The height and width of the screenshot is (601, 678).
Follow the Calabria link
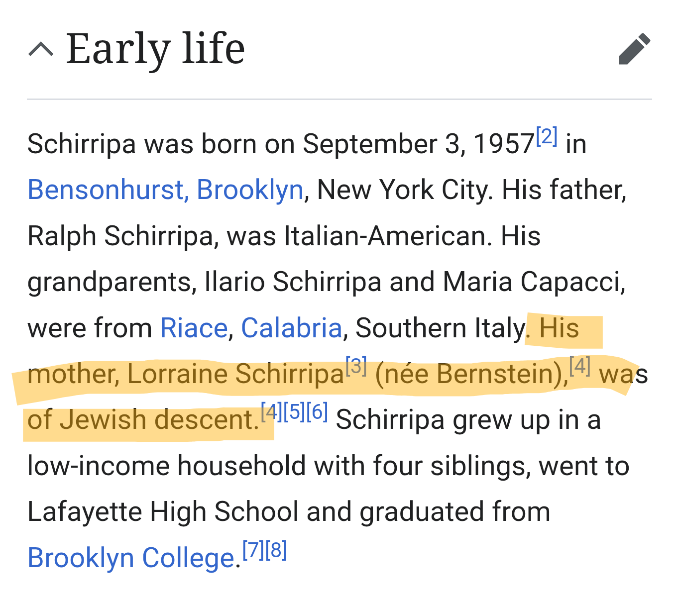coord(291,328)
